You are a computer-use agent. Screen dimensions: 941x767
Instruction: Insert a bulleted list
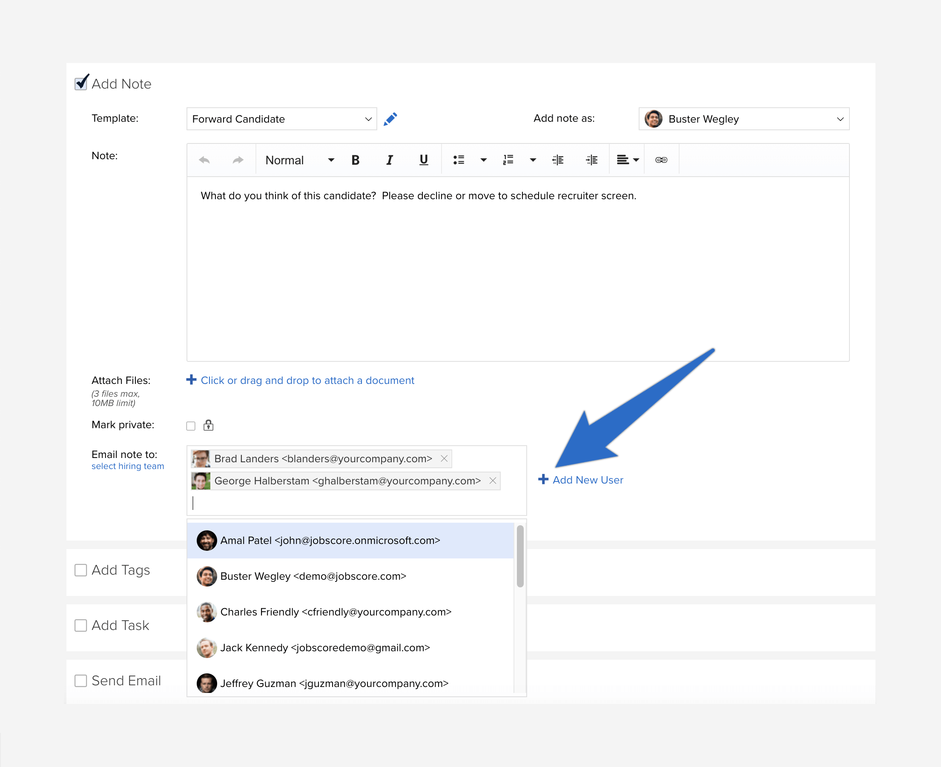[x=458, y=160]
